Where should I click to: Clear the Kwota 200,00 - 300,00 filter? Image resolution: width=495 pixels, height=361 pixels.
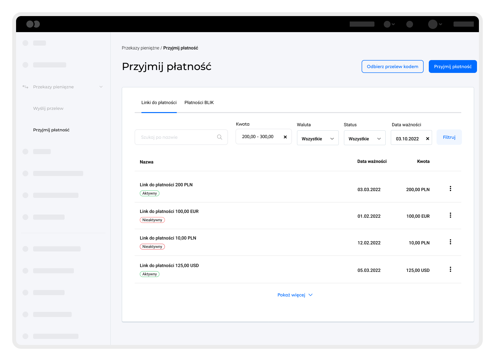tap(285, 137)
